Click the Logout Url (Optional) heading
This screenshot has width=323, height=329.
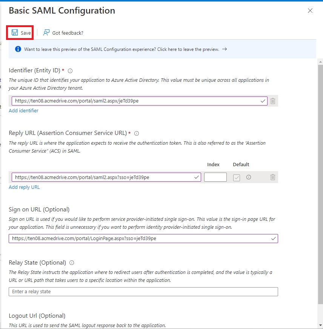(37, 316)
